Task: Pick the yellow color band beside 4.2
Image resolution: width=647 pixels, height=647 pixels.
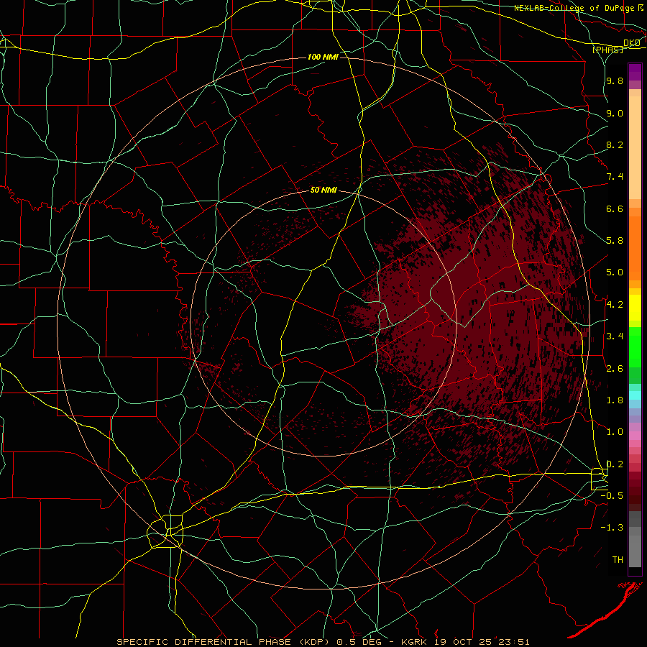Action: pos(635,308)
